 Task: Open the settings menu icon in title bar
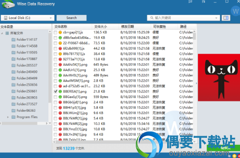click(x=204, y=2)
